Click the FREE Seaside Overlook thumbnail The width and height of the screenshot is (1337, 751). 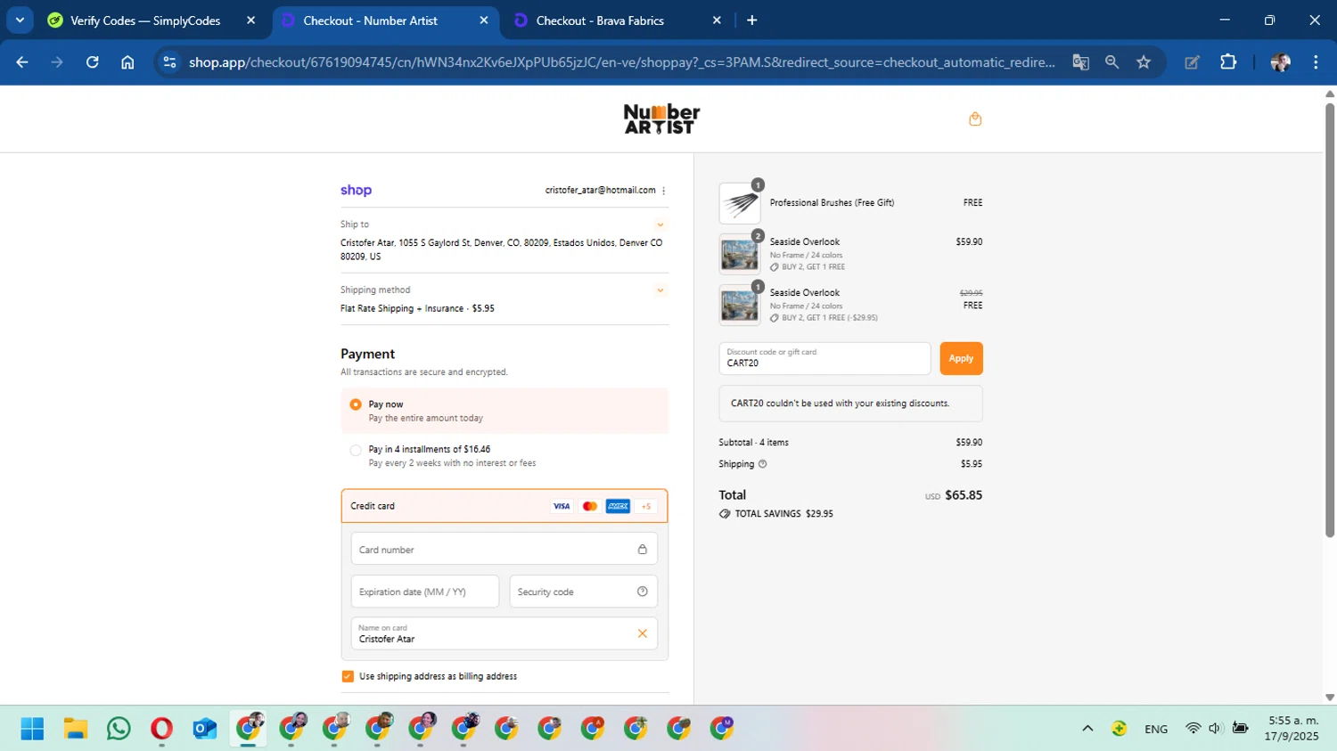[x=740, y=306]
